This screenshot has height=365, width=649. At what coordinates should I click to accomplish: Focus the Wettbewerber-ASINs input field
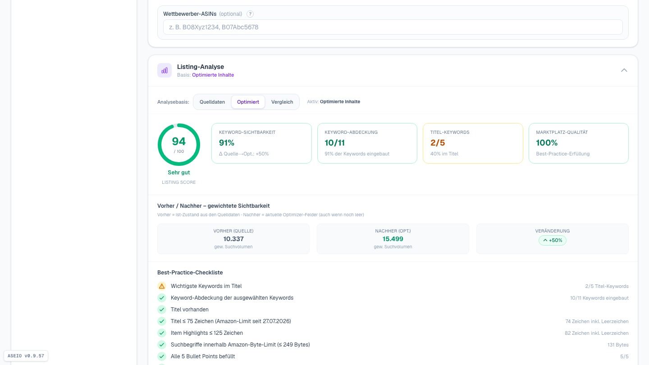point(393,27)
